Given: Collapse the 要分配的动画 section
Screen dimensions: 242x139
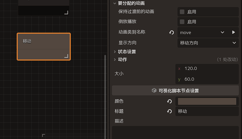Looking at the screenshot, I should [x=115, y=3].
